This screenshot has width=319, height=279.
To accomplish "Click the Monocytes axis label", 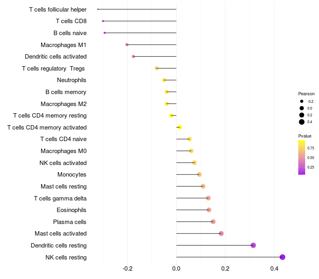I will point(72,175).
